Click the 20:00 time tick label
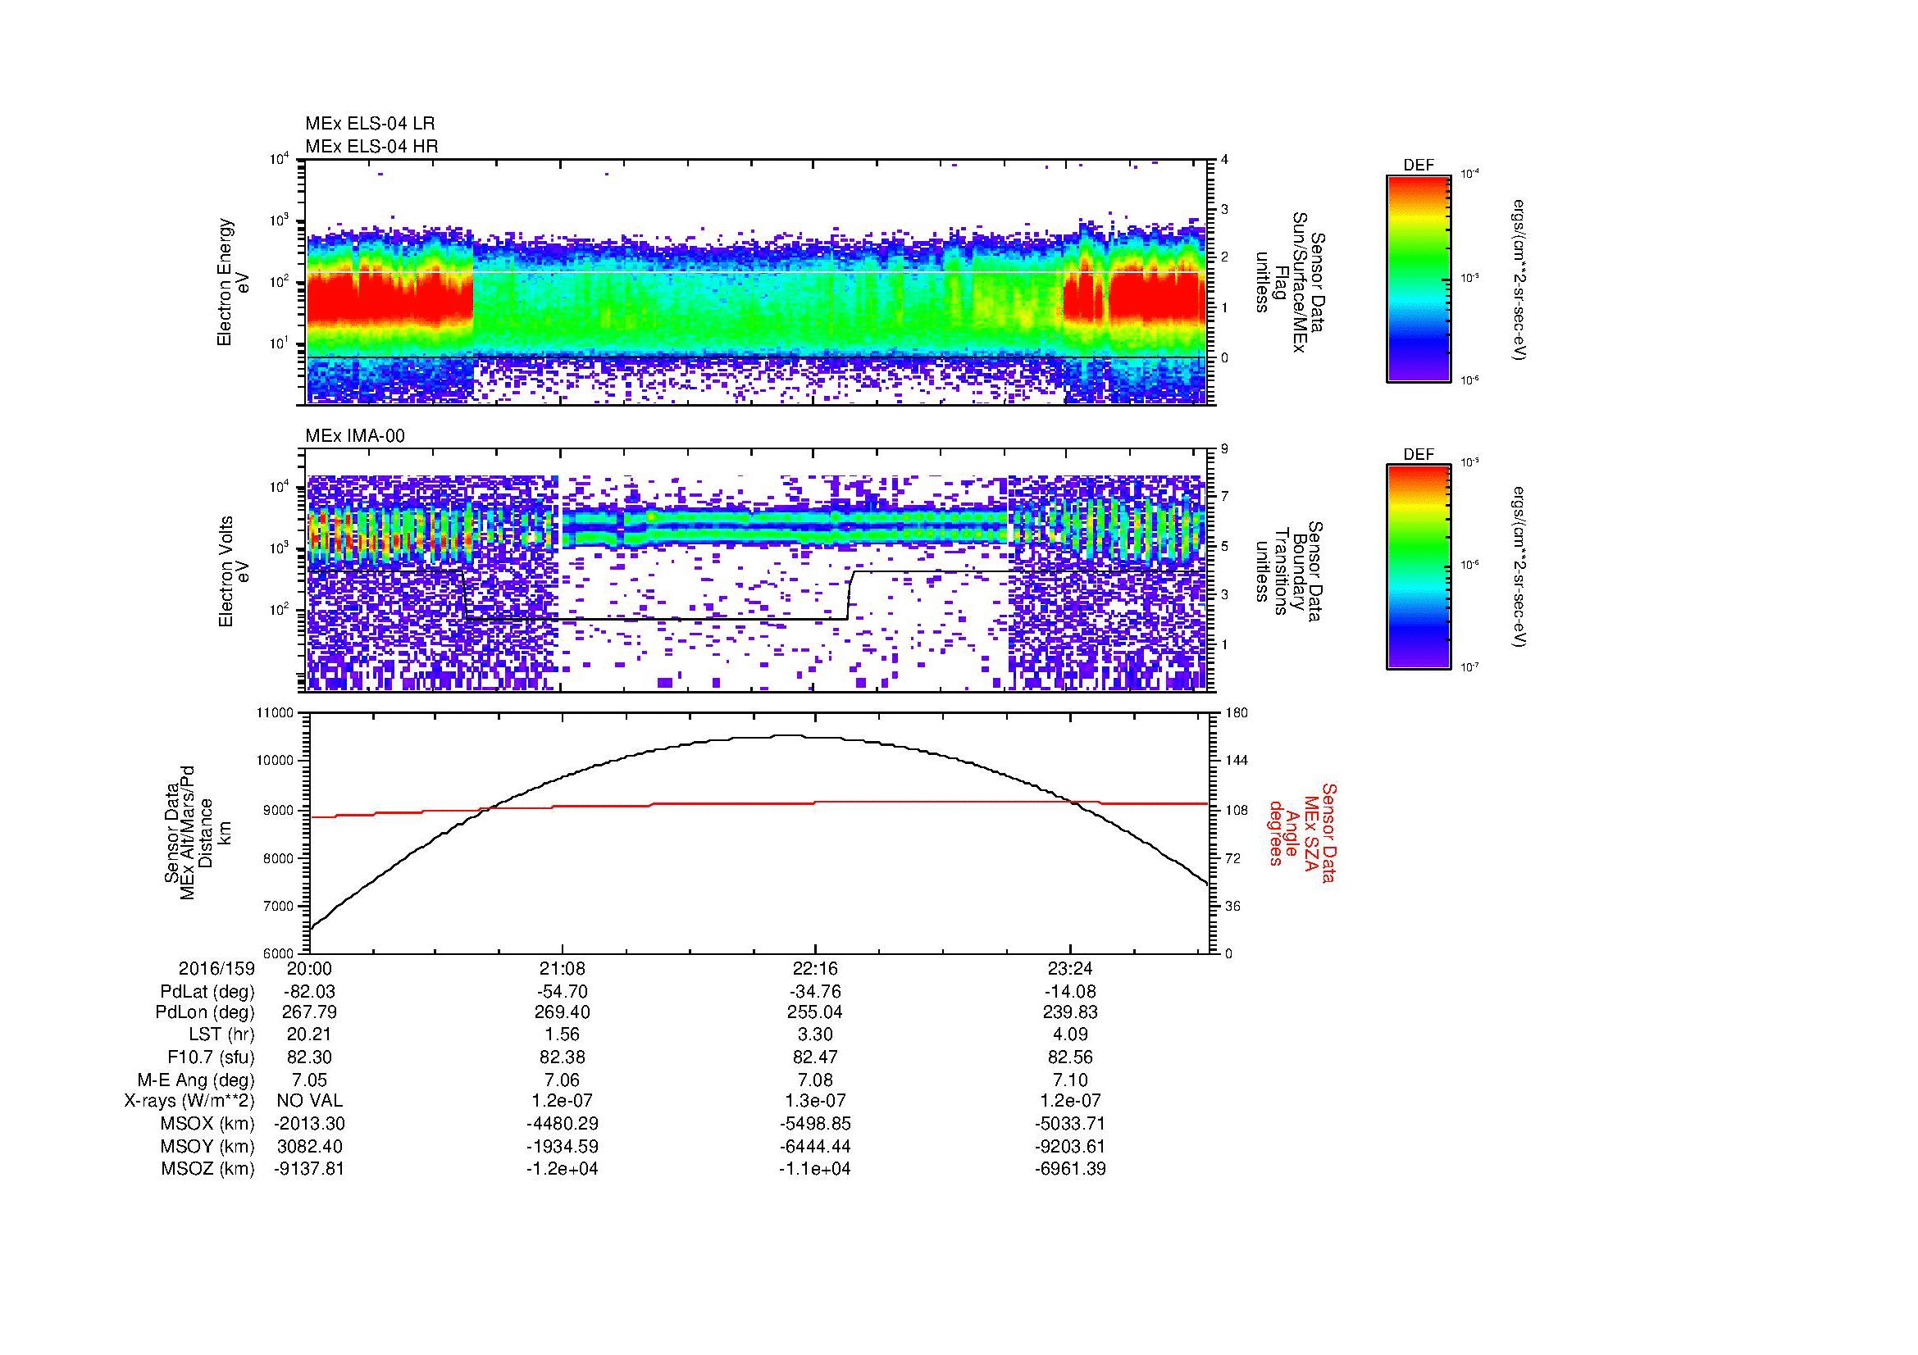This screenshot has width=1918, height=1355. 310,969
